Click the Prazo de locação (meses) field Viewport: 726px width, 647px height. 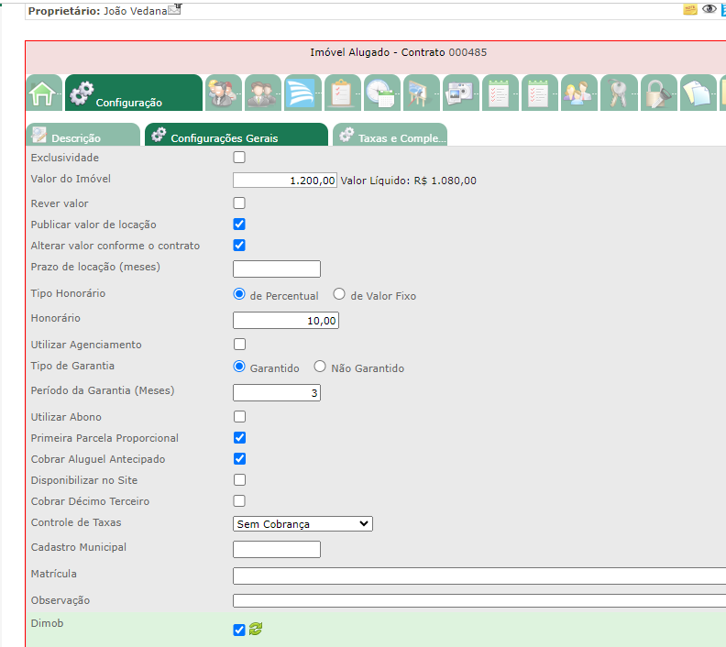[277, 269]
